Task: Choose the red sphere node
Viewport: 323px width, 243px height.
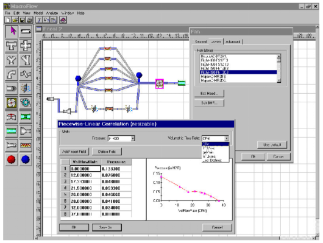Action: click(x=12, y=160)
